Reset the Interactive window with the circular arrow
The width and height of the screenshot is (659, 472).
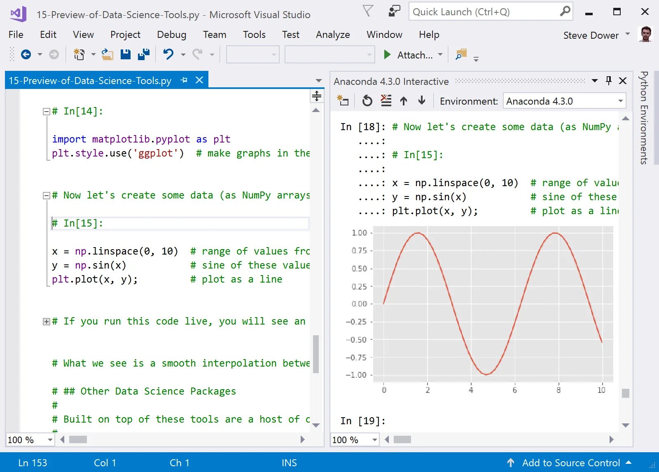pyautogui.click(x=367, y=100)
